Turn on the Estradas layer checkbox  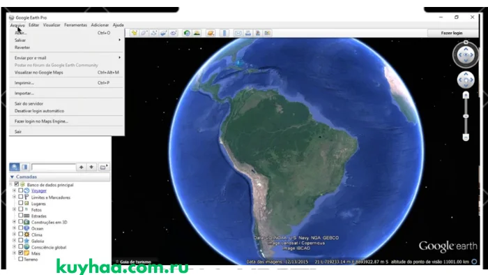pyautogui.click(x=20, y=216)
